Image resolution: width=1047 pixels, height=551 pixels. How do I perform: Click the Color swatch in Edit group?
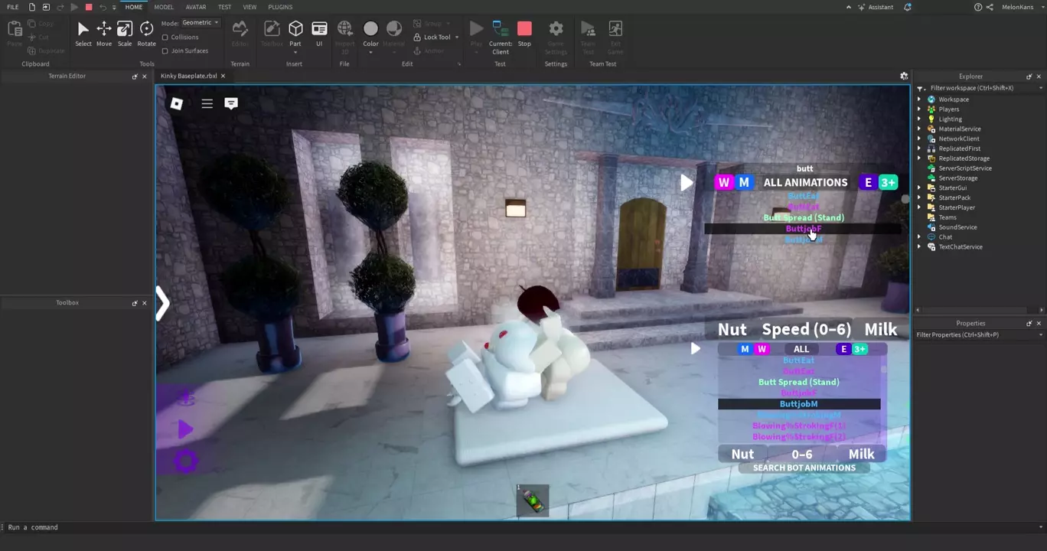click(x=370, y=29)
